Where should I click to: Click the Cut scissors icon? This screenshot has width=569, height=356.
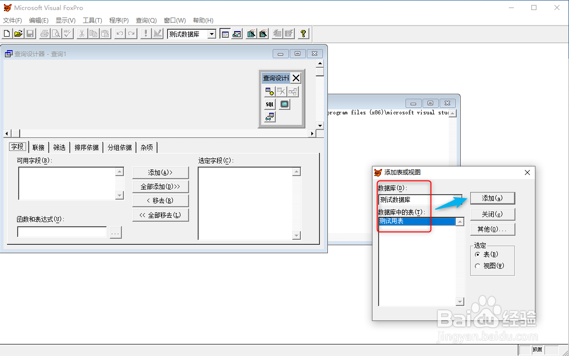tap(82, 34)
